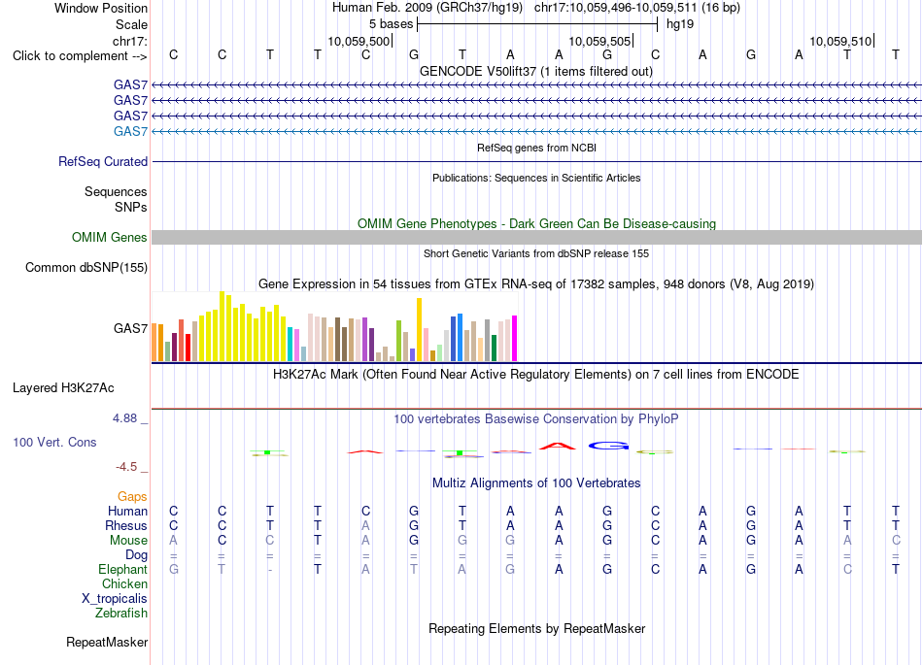Click 'Multiz Alignments of 100 Vertebrates' title
923x665 pixels.
click(x=536, y=482)
